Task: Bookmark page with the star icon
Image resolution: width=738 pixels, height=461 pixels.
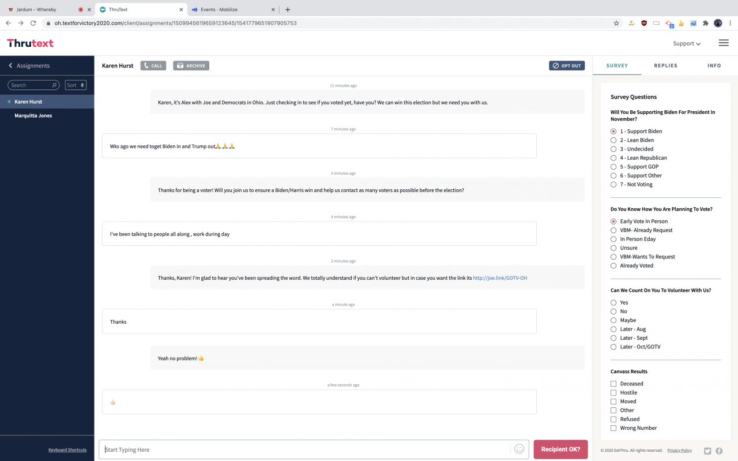Action: pyautogui.click(x=616, y=23)
